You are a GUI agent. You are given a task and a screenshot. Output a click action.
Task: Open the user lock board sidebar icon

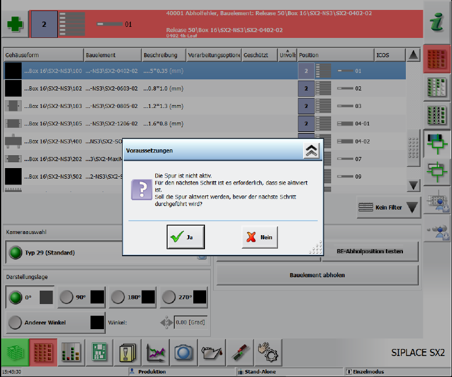pos(437,200)
